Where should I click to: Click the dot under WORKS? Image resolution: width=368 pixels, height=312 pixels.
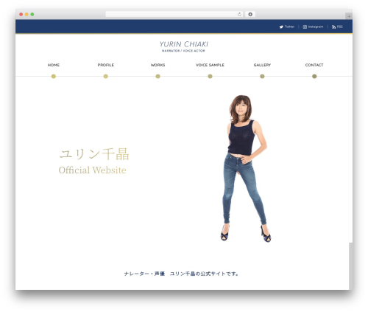click(x=158, y=76)
